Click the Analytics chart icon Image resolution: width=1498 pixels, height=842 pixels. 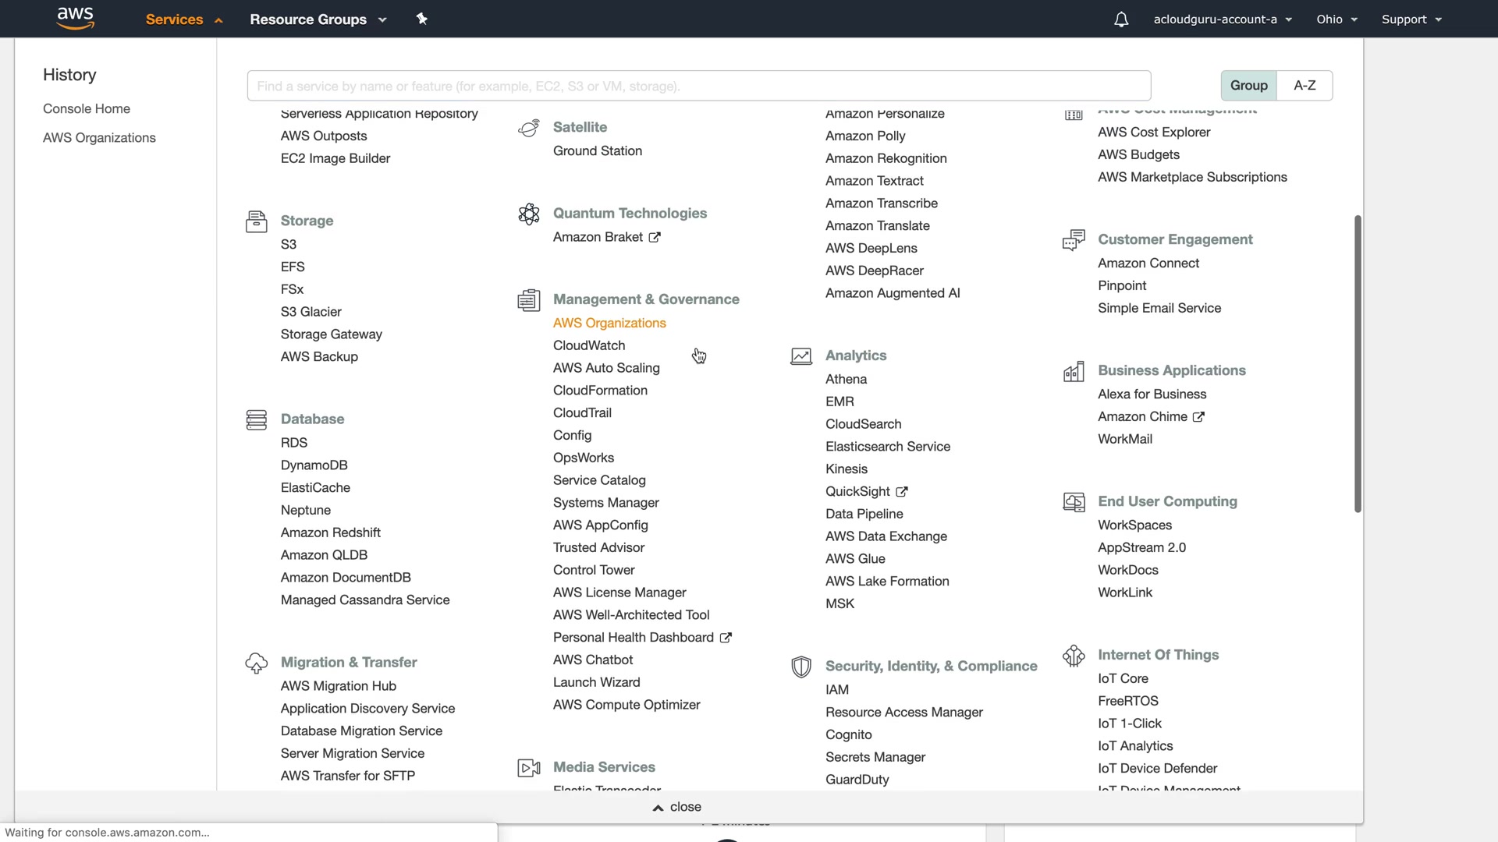[800, 356]
